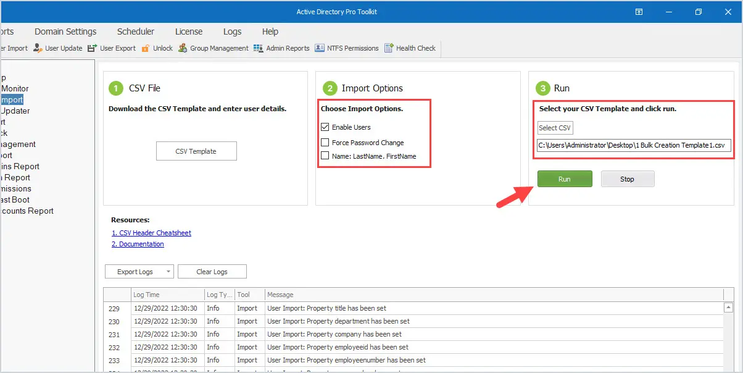The height and width of the screenshot is (373, 743).
Task: Clear Logs using the button
Action: (212, 272)
